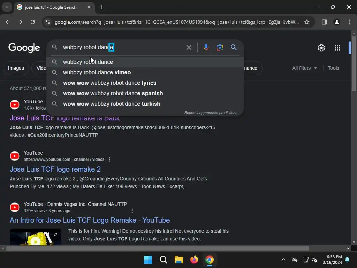
Task: Go to the Google homepage logo
Action: pyautogui.click(x=24, y=47)
